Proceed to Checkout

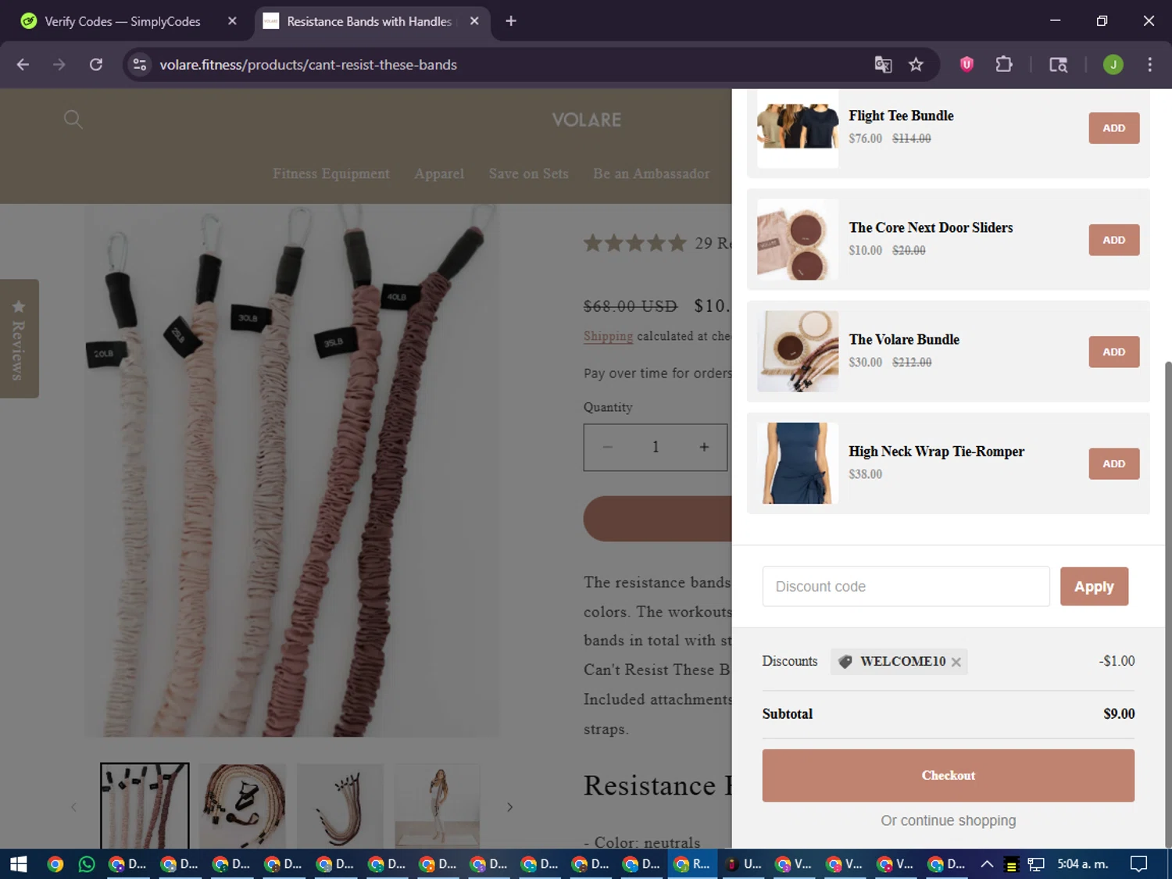(x=948, y=775)
